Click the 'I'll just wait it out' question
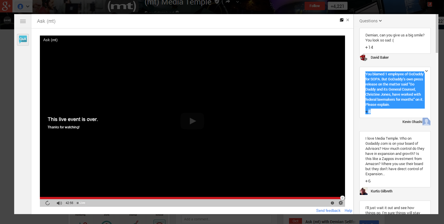Viewport: 444px width, 224px height. (x=393, y=210)
